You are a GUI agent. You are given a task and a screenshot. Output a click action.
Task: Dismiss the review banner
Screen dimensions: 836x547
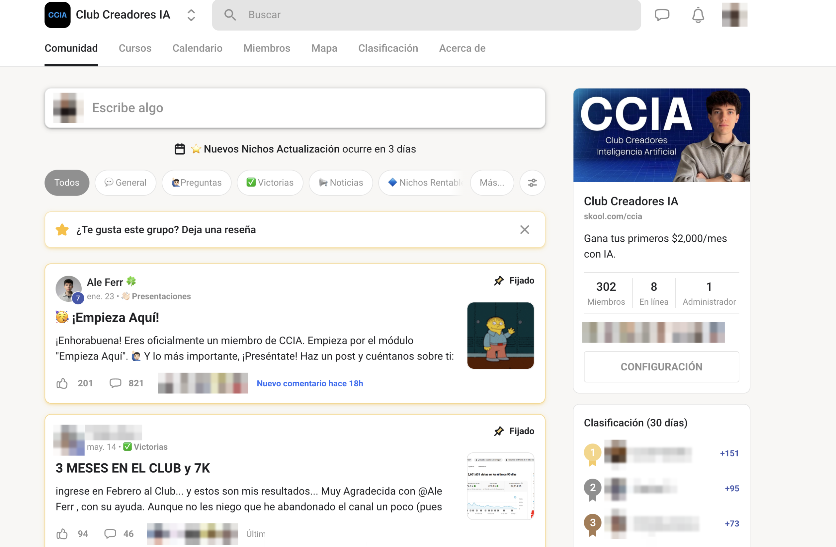[525, 230]
